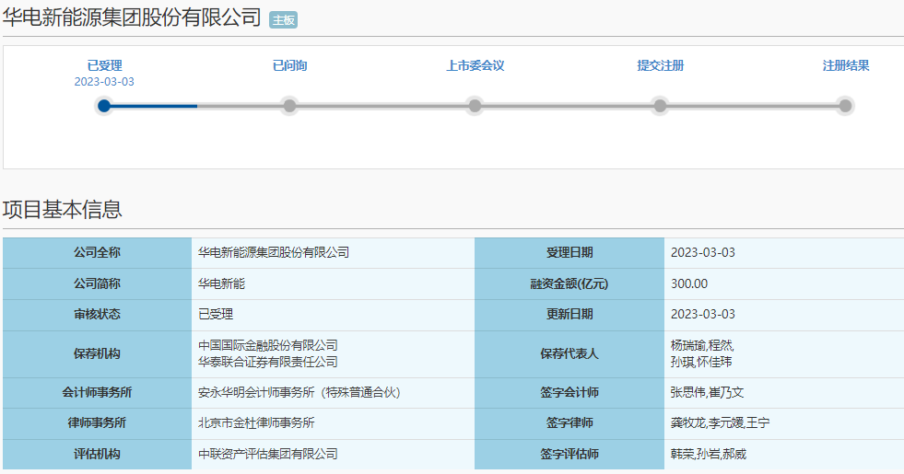Select accountants 张思伟,崔乃文
The height and width of the screenshot is (474, 904).
707,393
